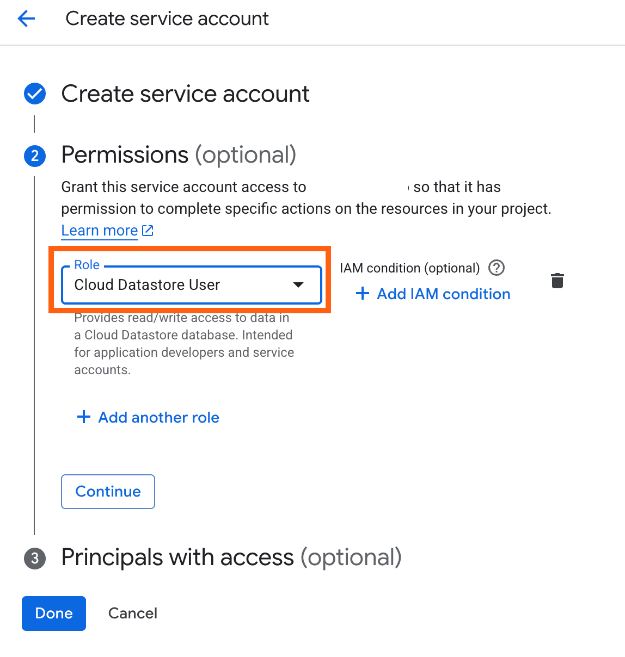Click Continue to proceed to next step

(108, 492)
